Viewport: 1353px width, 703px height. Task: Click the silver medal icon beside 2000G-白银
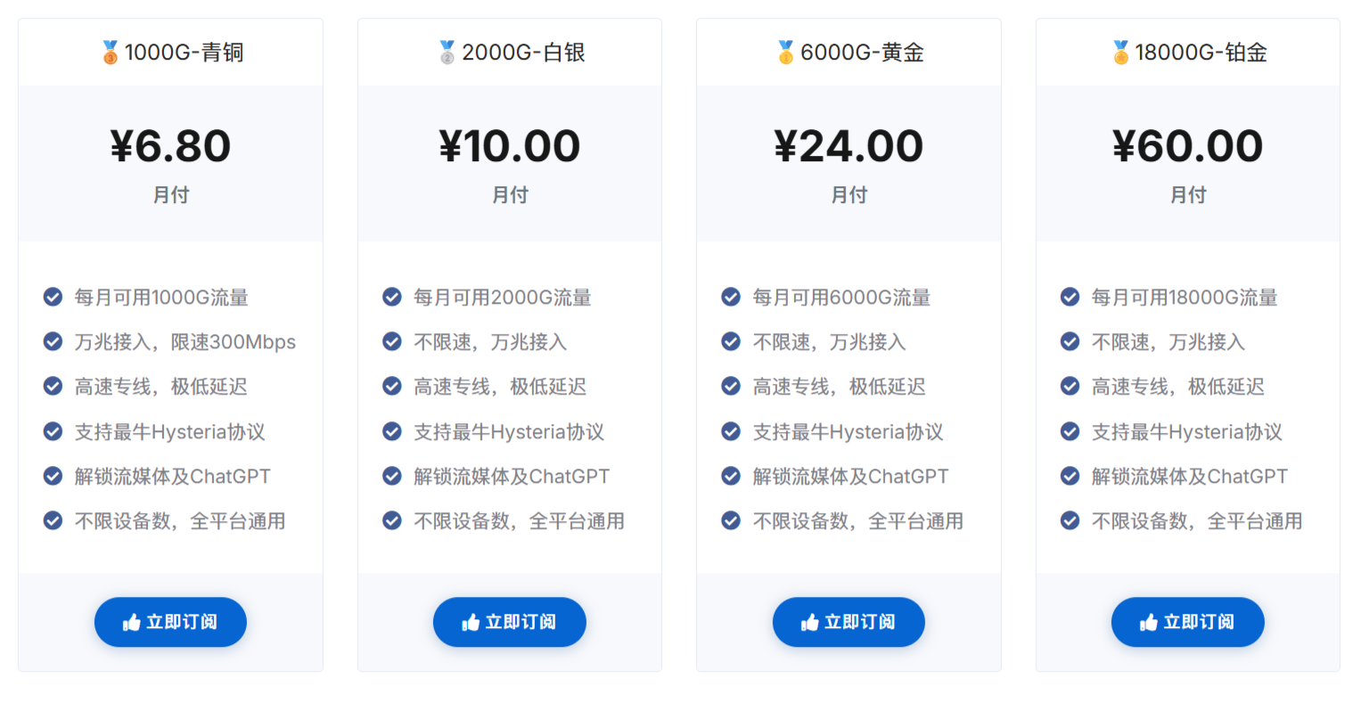click(447, 53)
